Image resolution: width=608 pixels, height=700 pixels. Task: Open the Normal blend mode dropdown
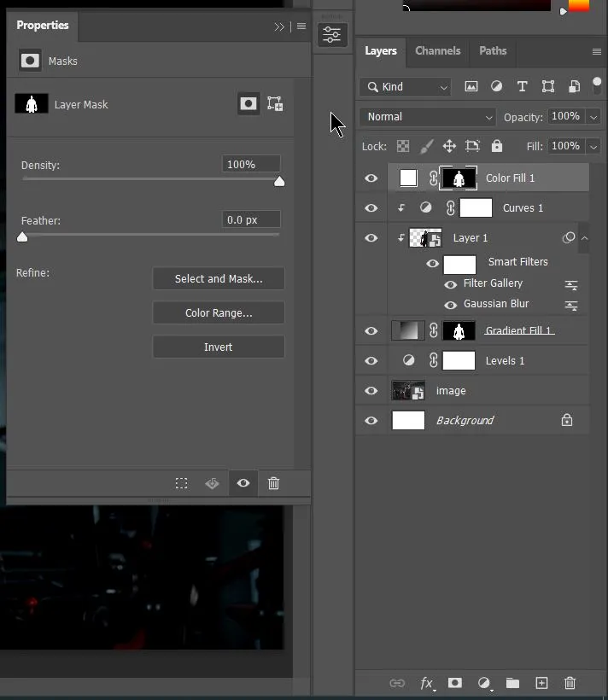pos(428,117)
